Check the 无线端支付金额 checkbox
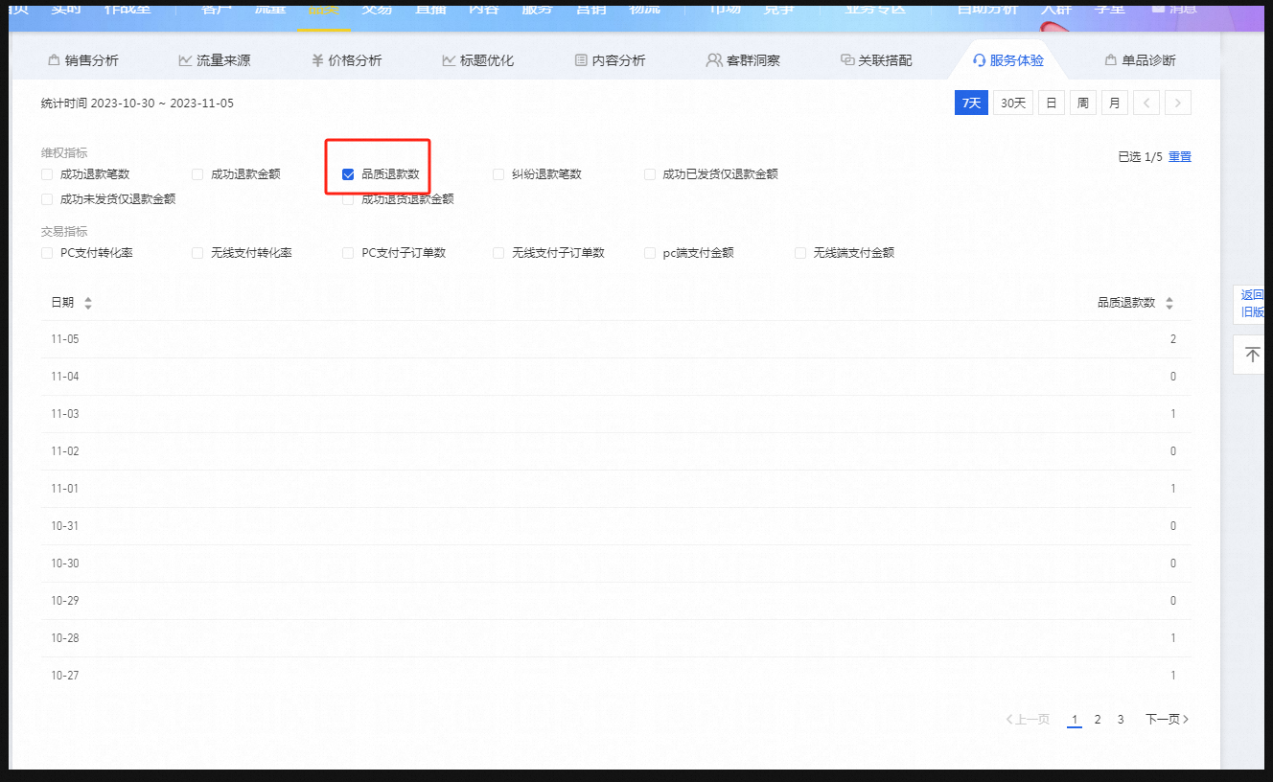Screen dimensions: 1273x782 [x=800, y=253]
